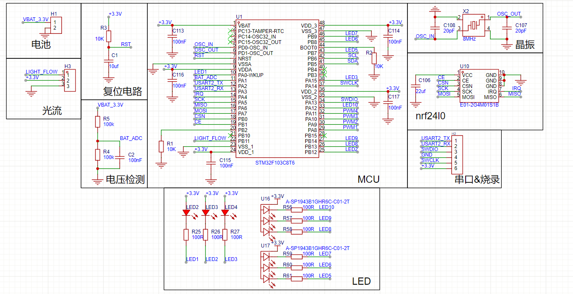
Task: Select resistor R27 symbol under LED4
Action: point(225,235)
